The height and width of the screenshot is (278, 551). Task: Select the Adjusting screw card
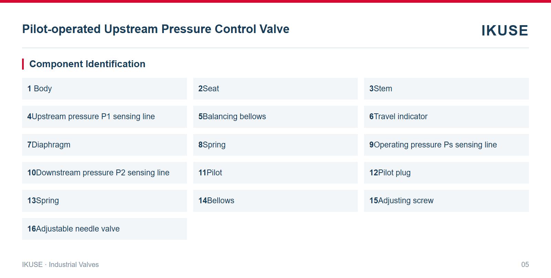[446, 201]
